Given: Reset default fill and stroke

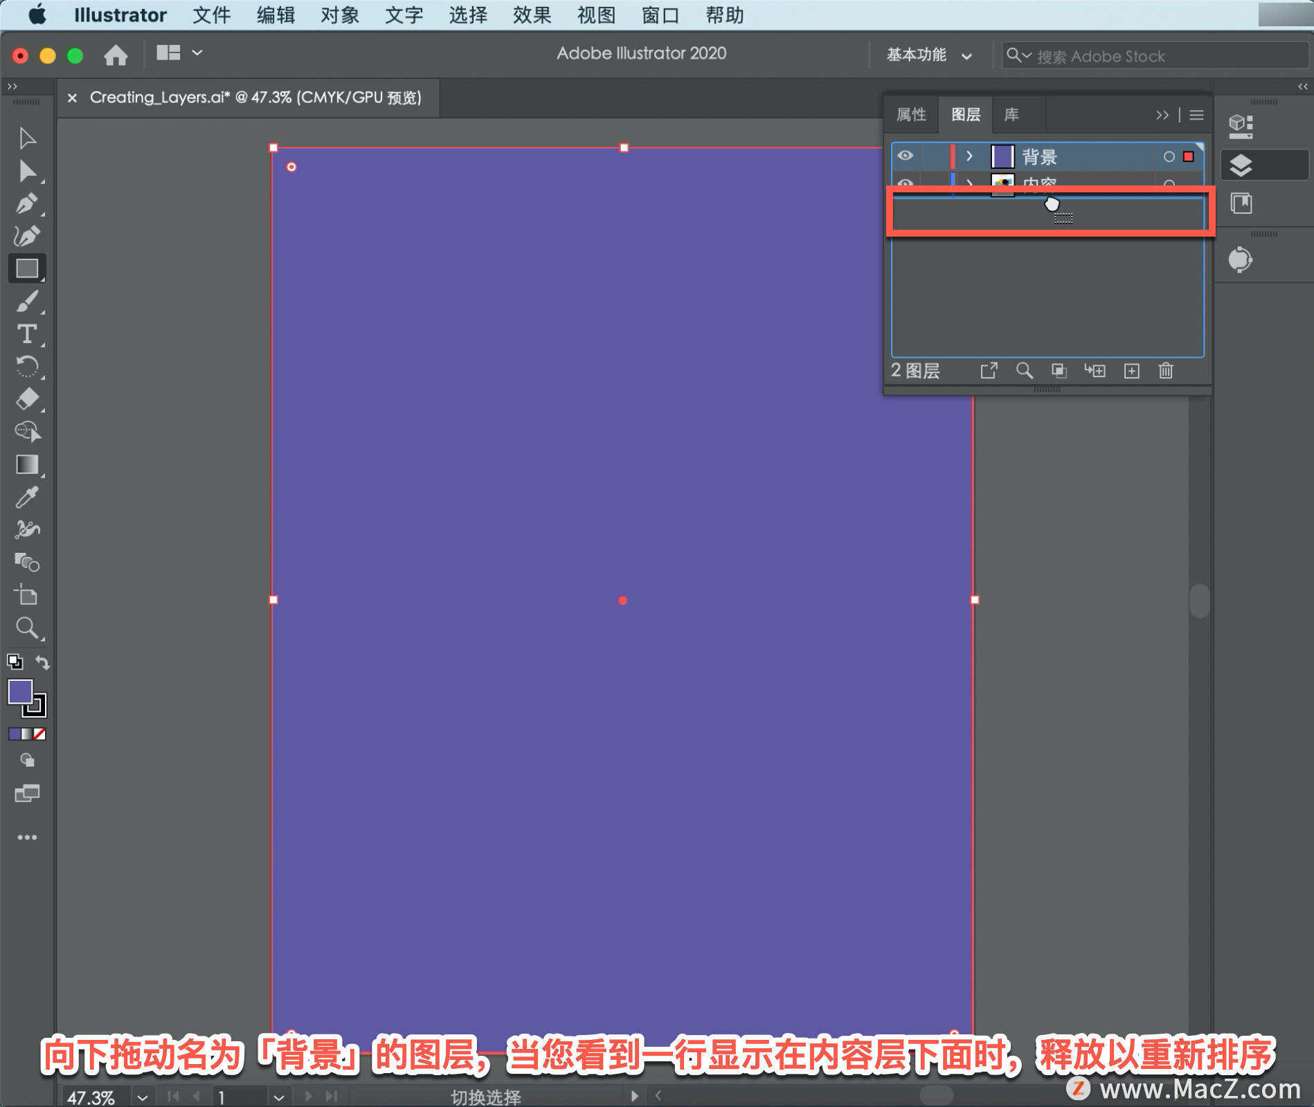Looking at the screenshot, I should 15,662.
